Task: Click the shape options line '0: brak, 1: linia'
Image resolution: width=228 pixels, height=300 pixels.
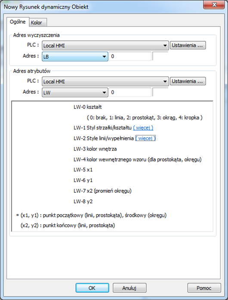Action: [145, 118]
